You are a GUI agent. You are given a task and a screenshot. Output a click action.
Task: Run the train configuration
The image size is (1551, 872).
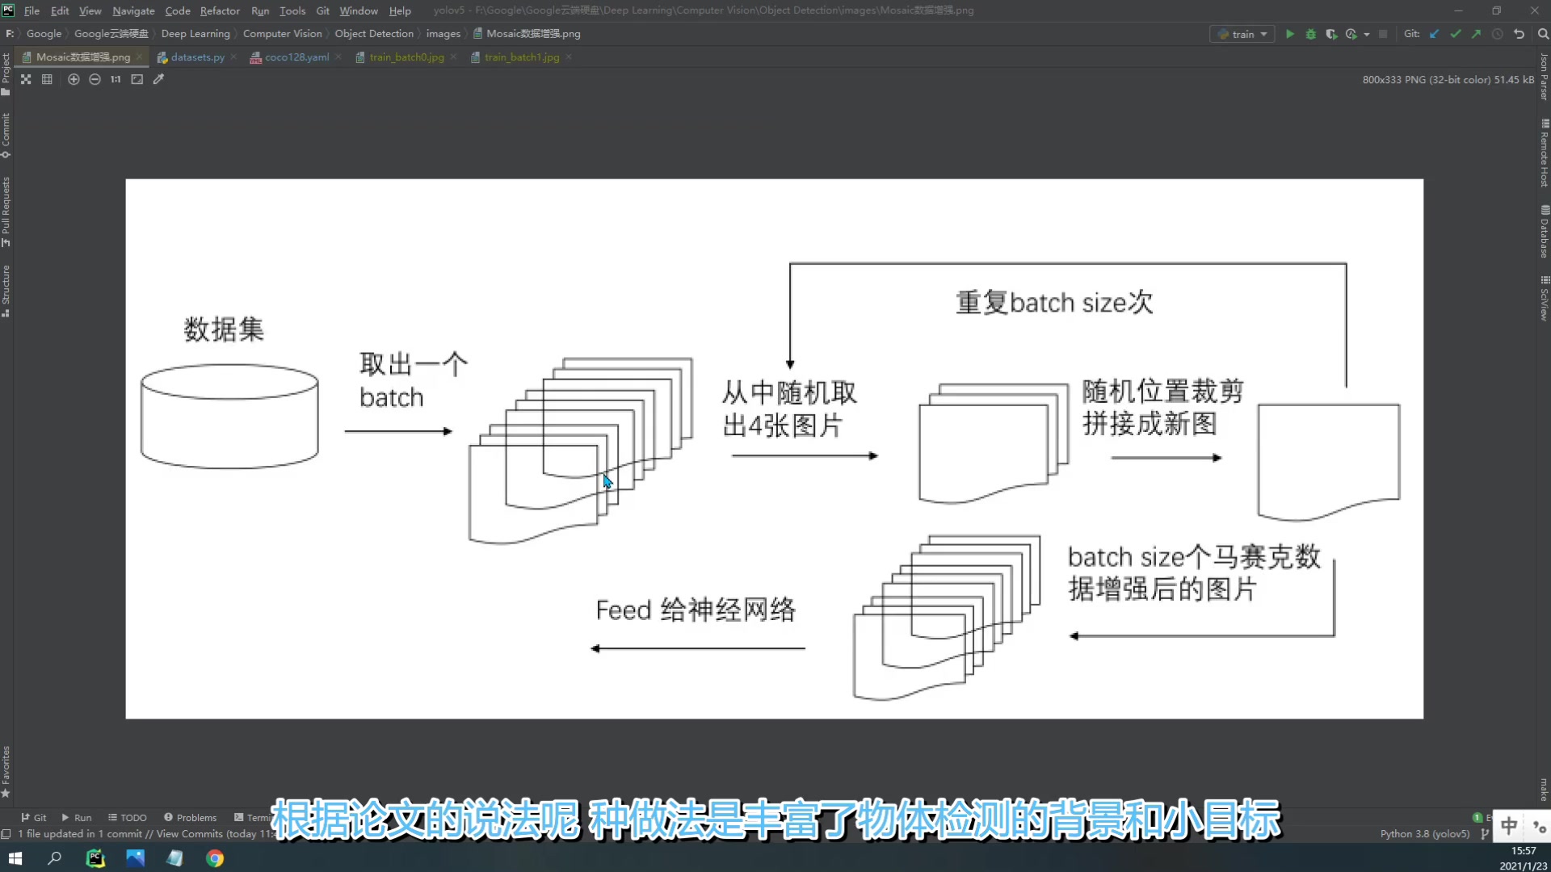pyautogui.click(x=1290, y=34)
